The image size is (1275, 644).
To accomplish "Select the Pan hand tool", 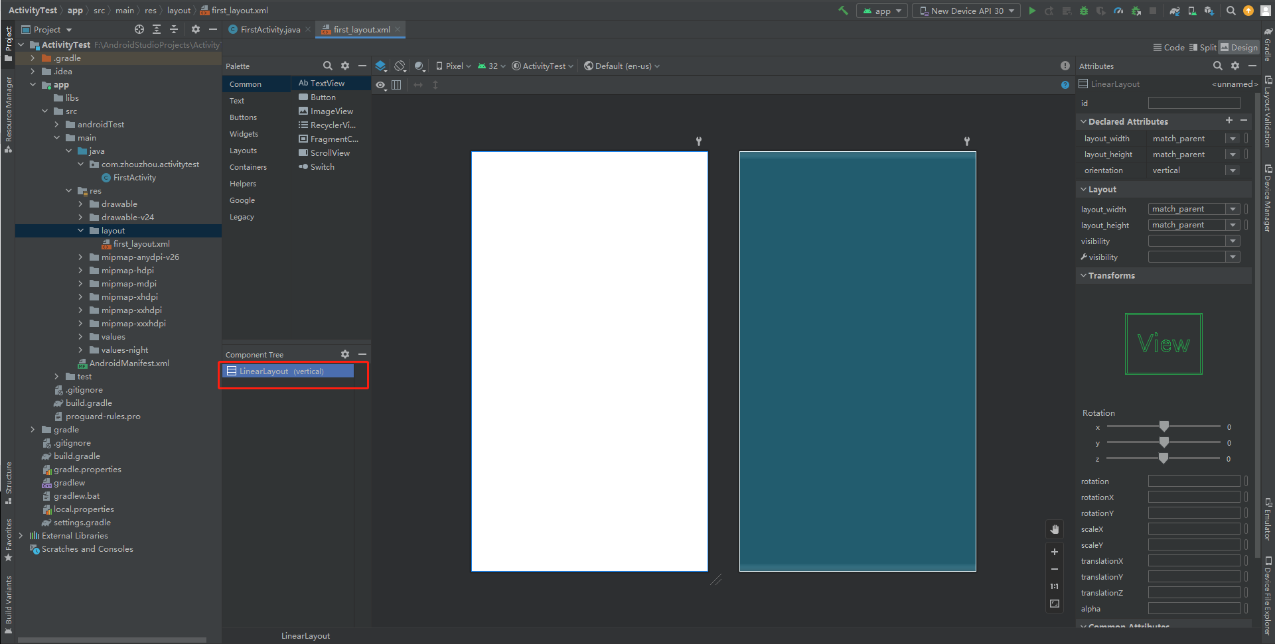I will [1055, 529].
